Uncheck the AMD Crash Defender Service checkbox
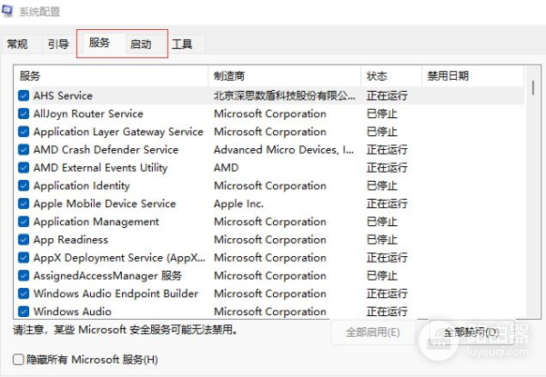This screenshot has height=377, width=546. (x=24, y=150)
